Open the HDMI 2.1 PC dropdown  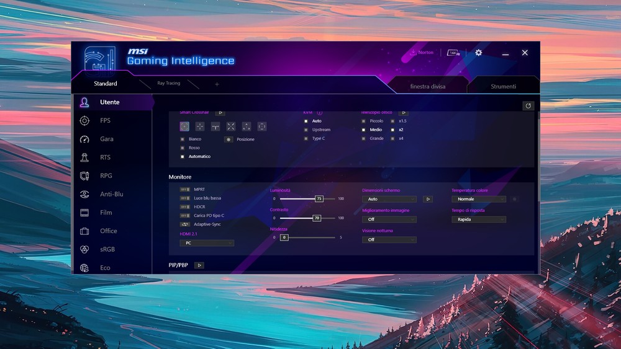pyautogui.click(x=207, y=243)
